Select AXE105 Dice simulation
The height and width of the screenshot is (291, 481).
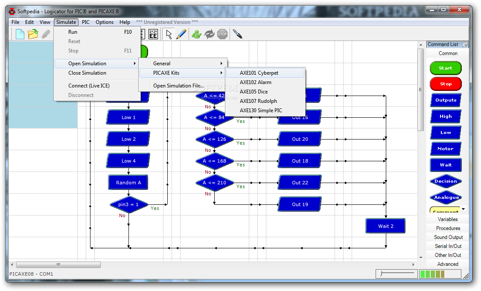click(x=265, y=92)
